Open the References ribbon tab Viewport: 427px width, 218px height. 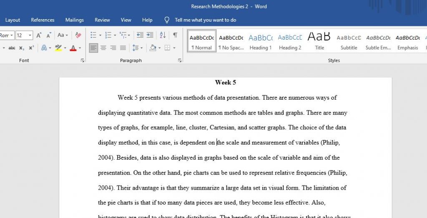pos(43,20)
